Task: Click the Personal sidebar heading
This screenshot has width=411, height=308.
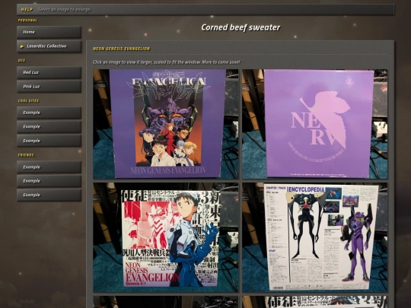Action: 27,21
